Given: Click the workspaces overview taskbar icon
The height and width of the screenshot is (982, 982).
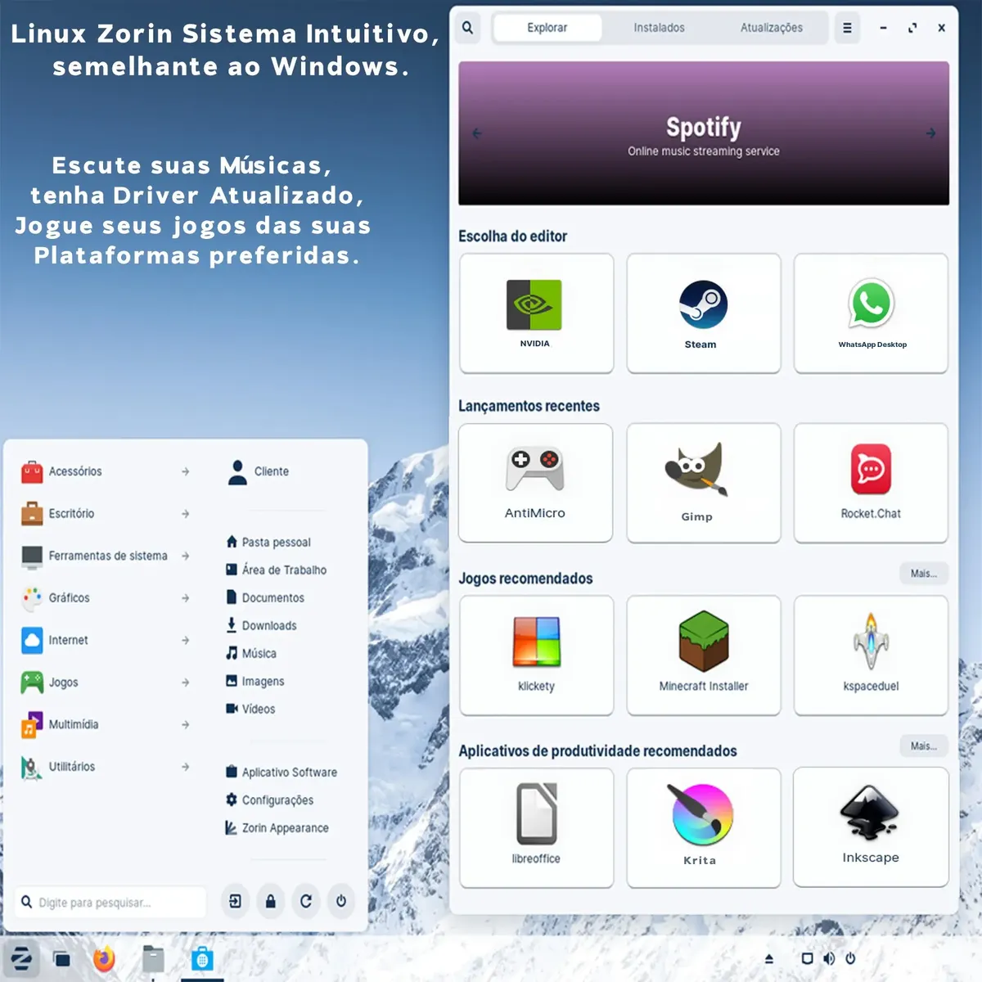Looking at the screenshot, I should point(61,959).
